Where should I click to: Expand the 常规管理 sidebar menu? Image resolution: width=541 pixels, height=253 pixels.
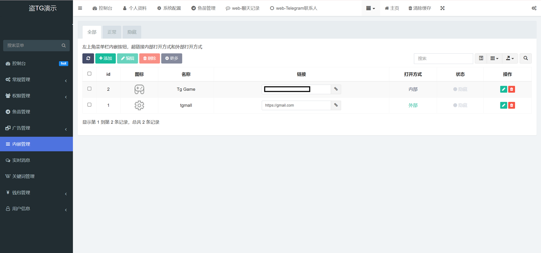coord(36,80)
